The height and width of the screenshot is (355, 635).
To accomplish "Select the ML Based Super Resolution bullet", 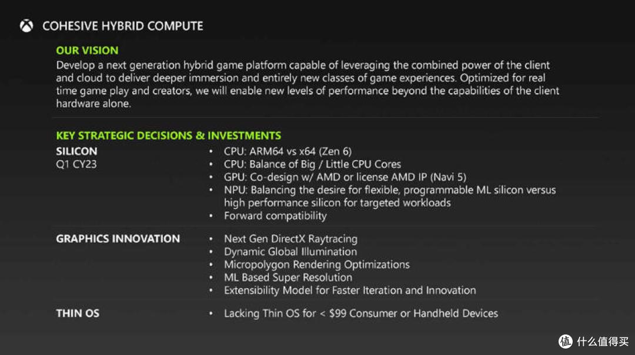I will pos(288,278).
